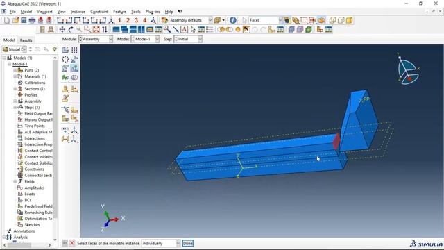Screen dimensions: 444x250
Task: Open the Constraint menu
Action: tap(99, 12)
